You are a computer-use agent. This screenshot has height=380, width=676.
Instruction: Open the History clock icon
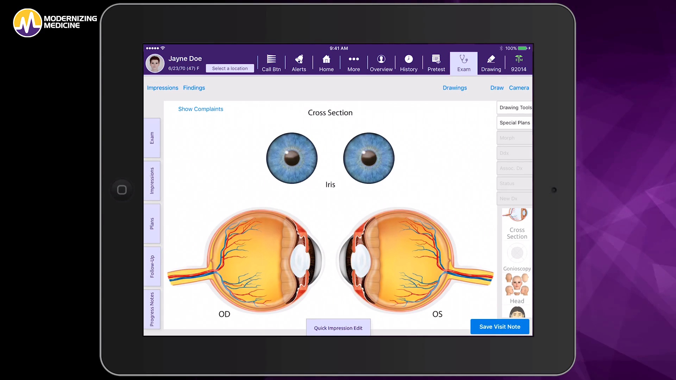point(408,63)
